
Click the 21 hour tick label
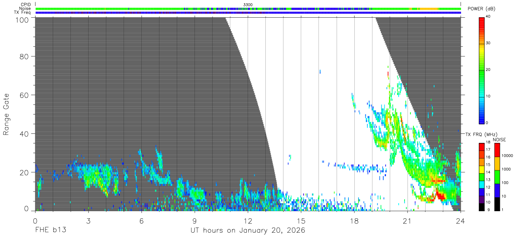pyautogui.click(x=407, y=220)
